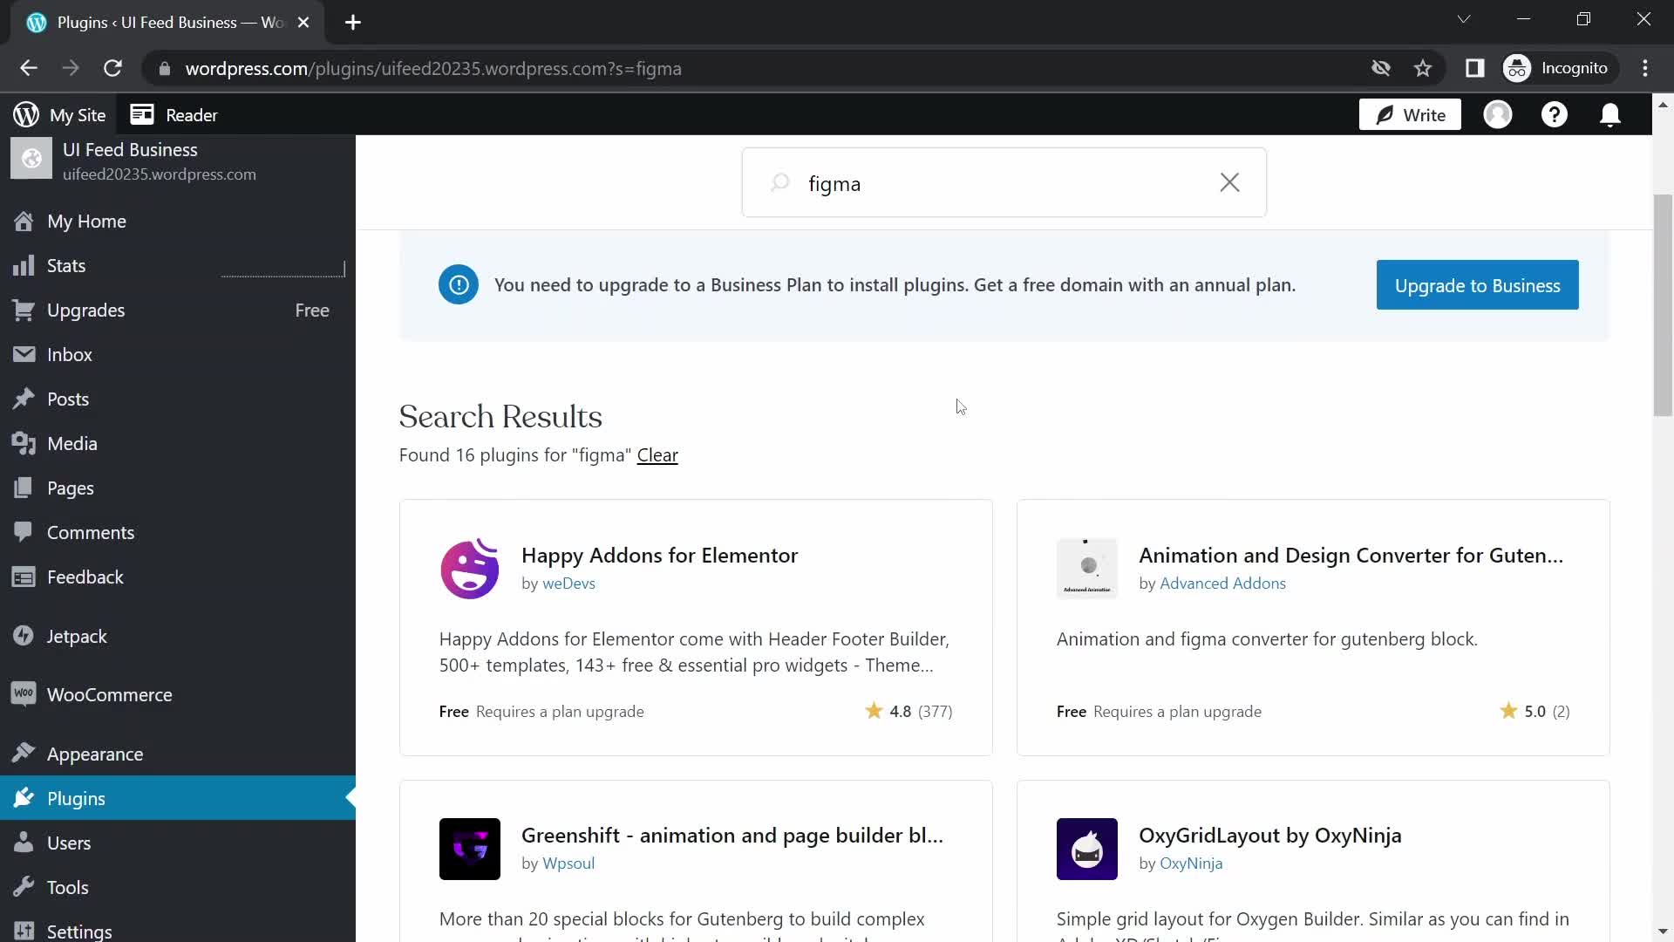Click Upgrade to Business button
This screenshot has height=942, width=1674.
click(1477, 285)
